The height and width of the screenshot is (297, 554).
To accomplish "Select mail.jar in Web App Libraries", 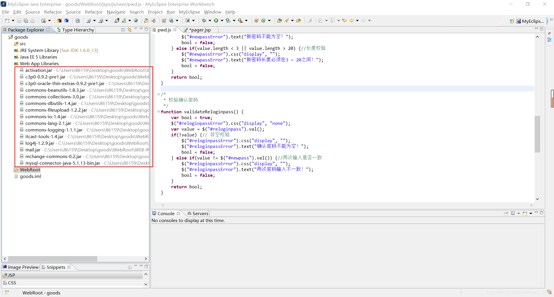I will [33, 150].
